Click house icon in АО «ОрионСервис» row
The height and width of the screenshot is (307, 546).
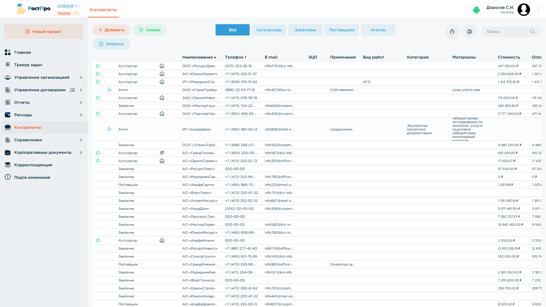[162, 161]
